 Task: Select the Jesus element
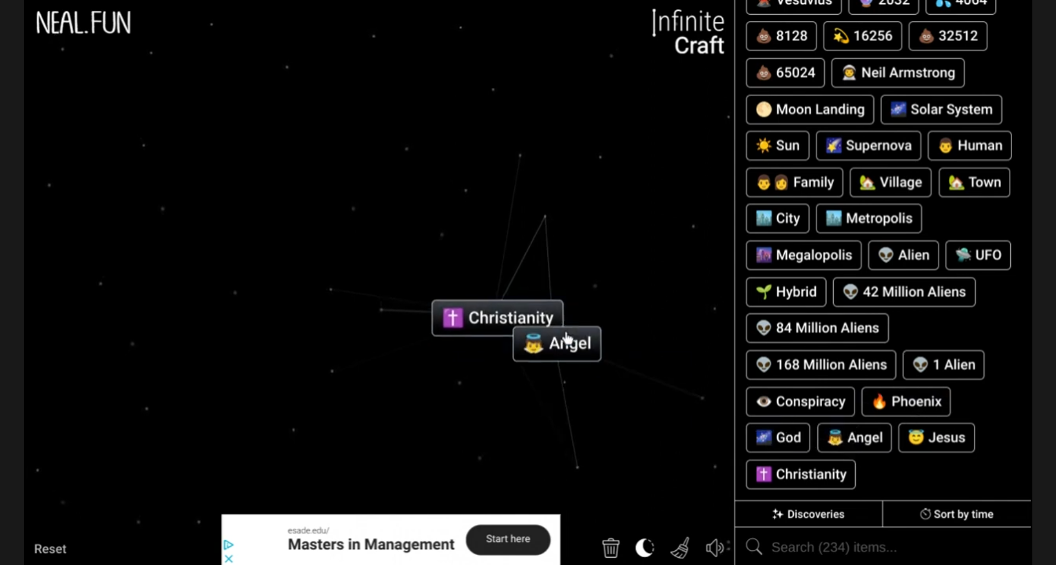[x=937, y=438]
